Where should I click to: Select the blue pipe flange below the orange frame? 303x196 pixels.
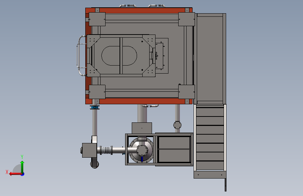(95, 107)
